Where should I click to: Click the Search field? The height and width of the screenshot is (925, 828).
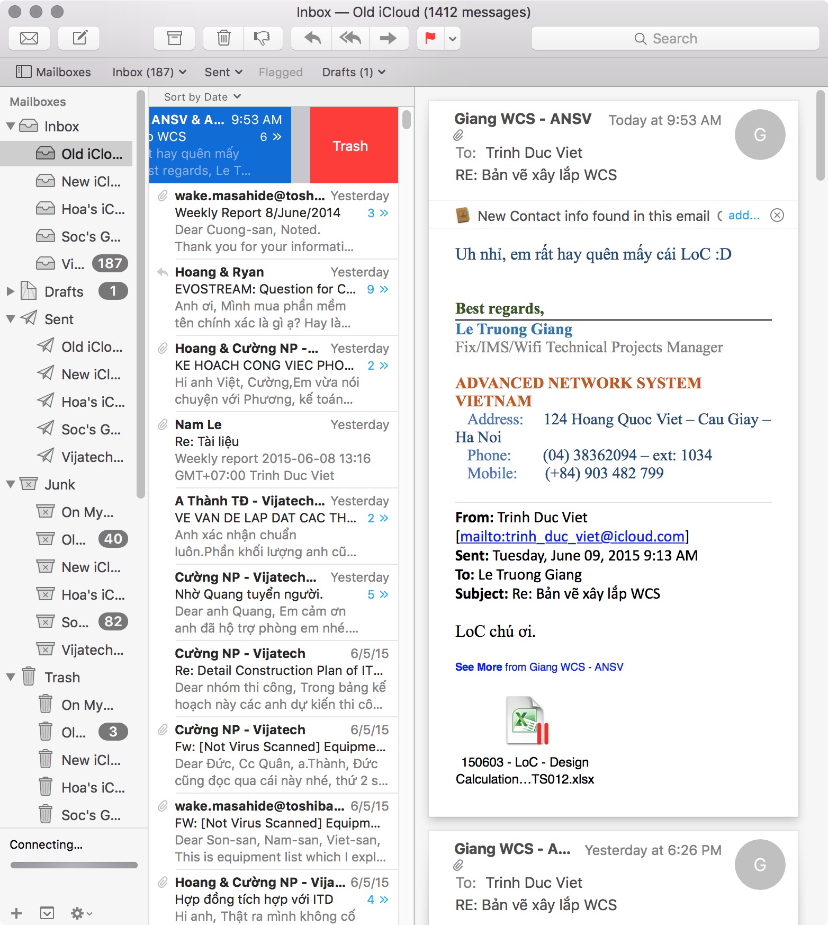pos(675,39)
